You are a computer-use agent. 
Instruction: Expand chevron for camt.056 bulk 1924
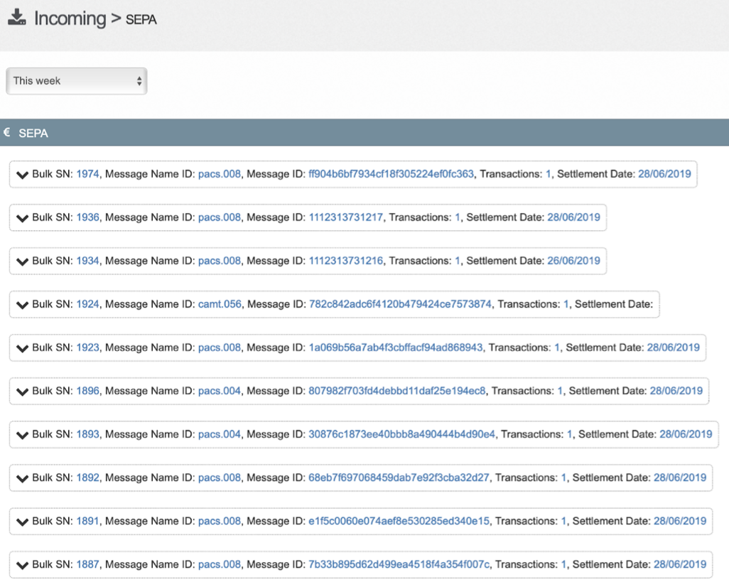click(22, 305)
